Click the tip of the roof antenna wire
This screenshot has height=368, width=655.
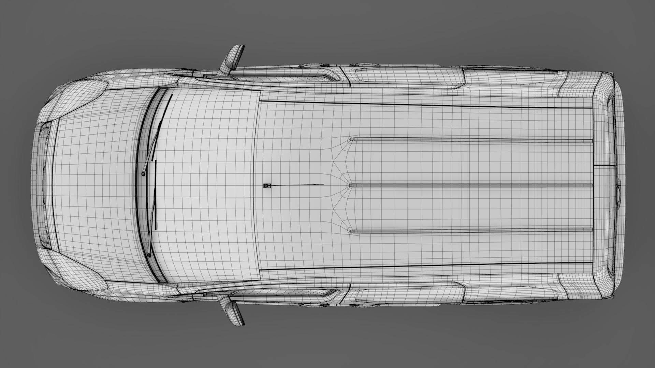(323, 184)
